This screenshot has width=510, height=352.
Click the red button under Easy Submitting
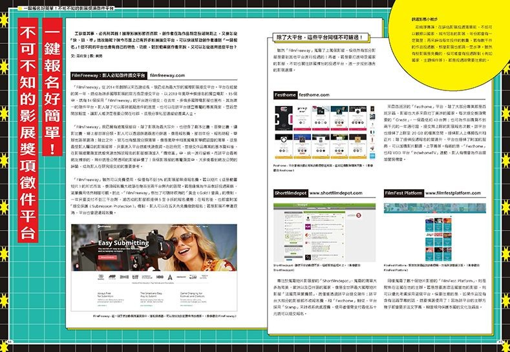[107, 258]
